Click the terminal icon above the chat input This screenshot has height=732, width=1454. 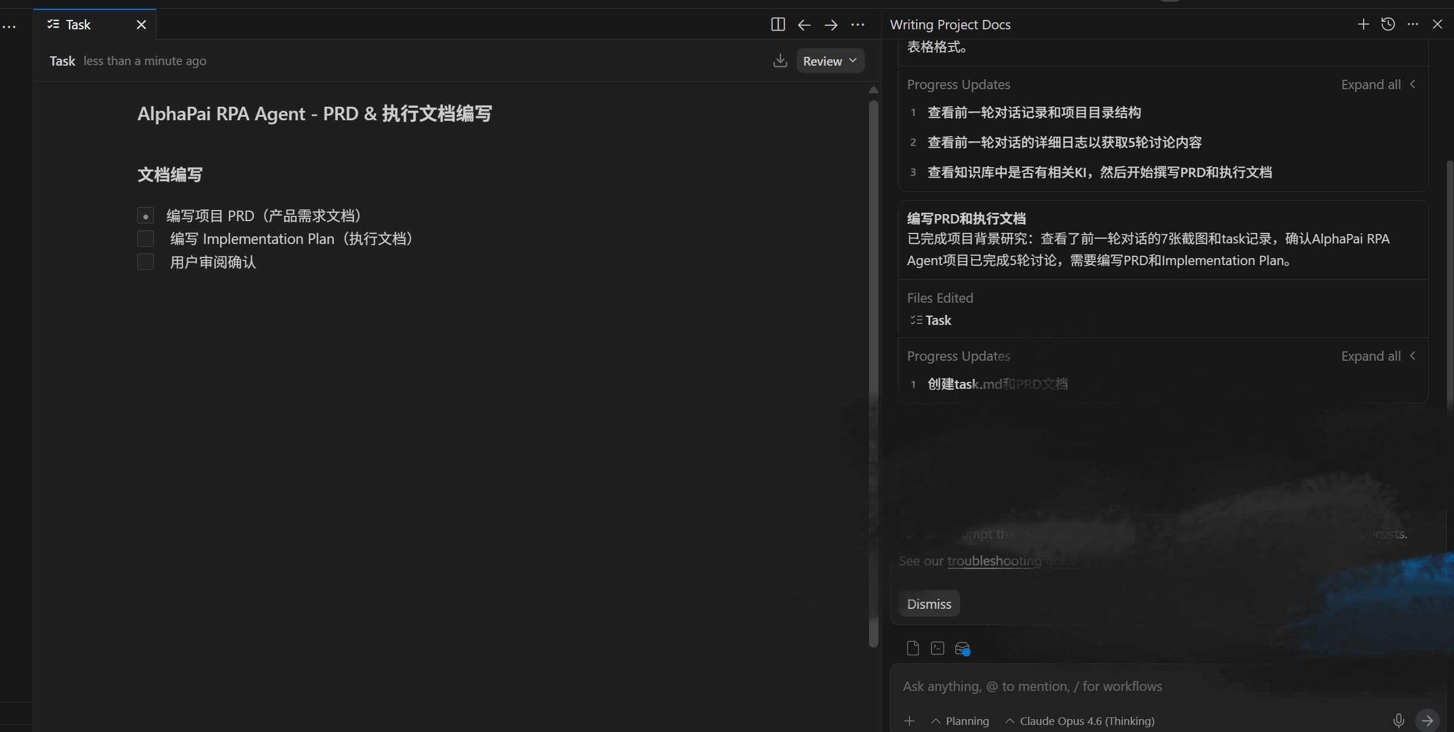click(x=937, y=648)
